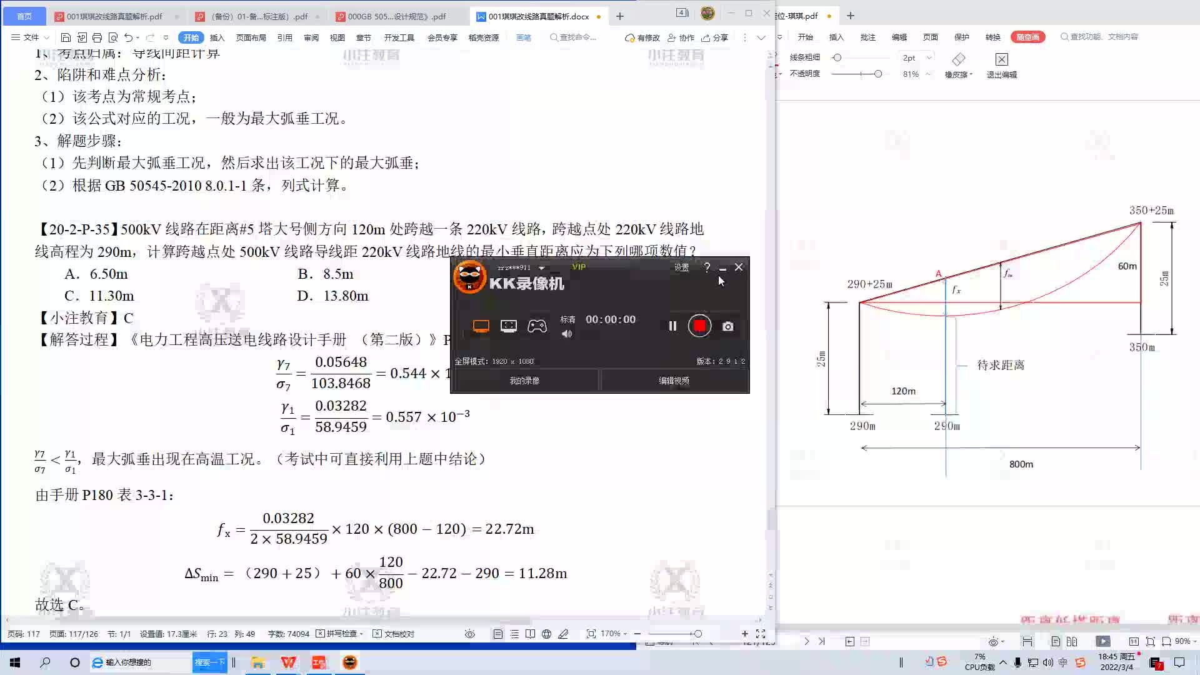Image resolution: width=1200 pixels, height=675 pixels.
Task: Select the gamepad game recording mode
Action: 537,326
